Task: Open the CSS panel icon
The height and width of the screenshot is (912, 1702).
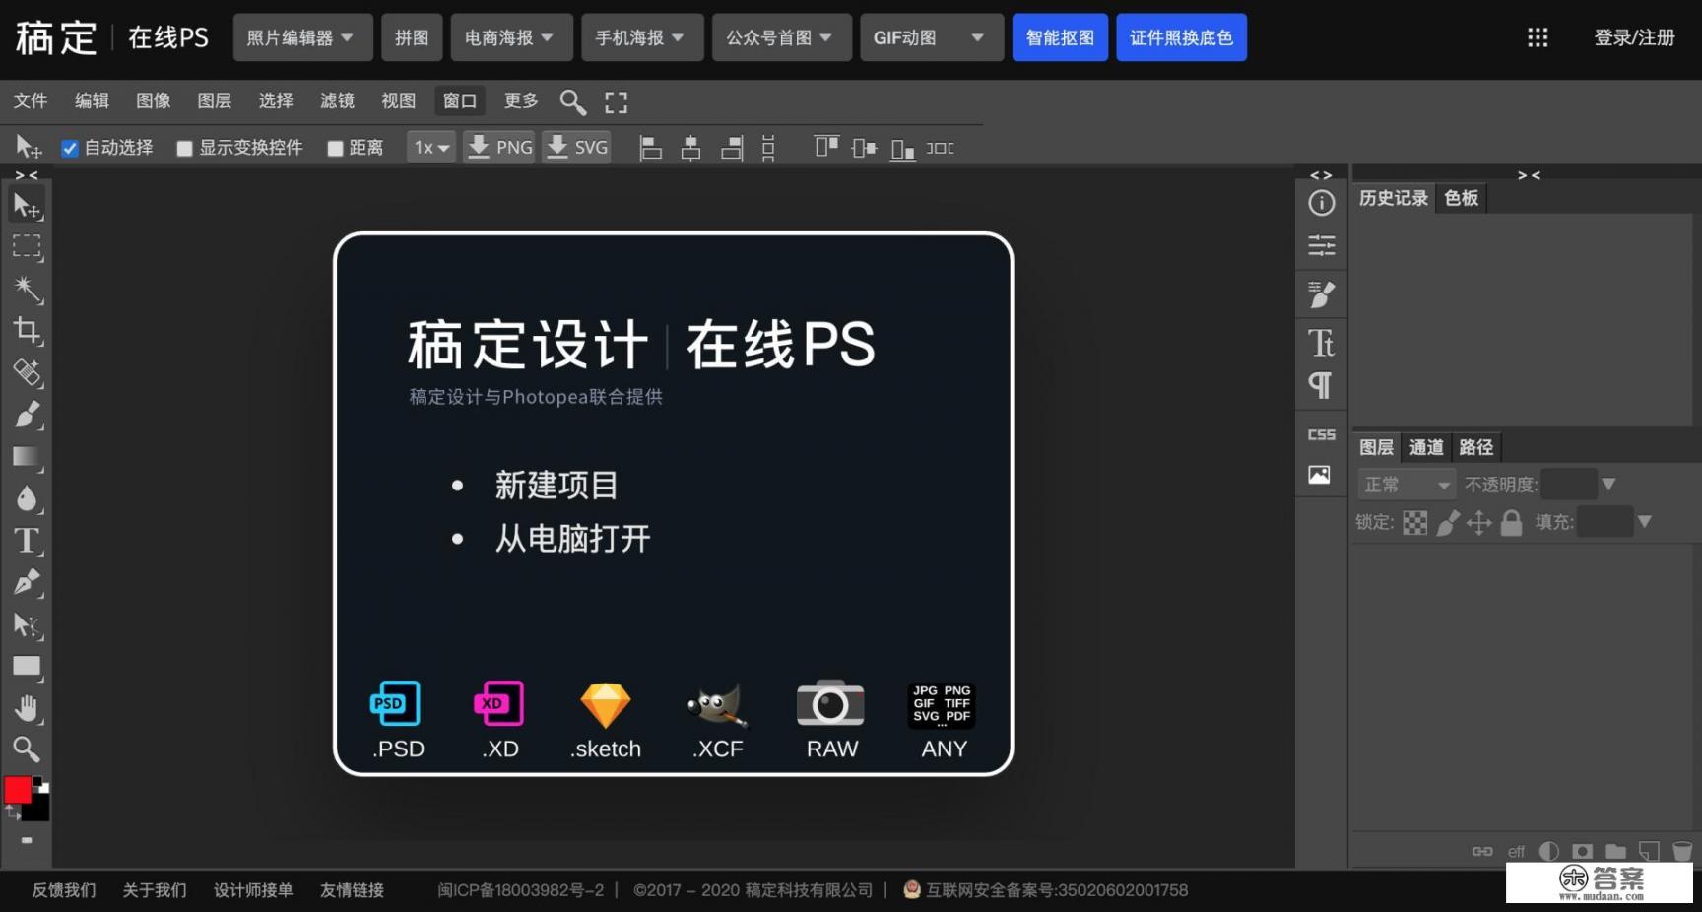Action: click(x=1321, y=434)
